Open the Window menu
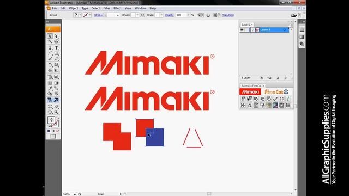The image size is (349, 196). pos(140,8)
